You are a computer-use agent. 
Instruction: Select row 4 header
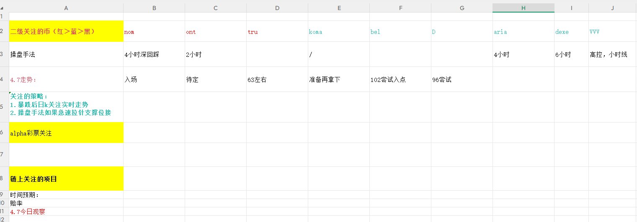[4, 79]
